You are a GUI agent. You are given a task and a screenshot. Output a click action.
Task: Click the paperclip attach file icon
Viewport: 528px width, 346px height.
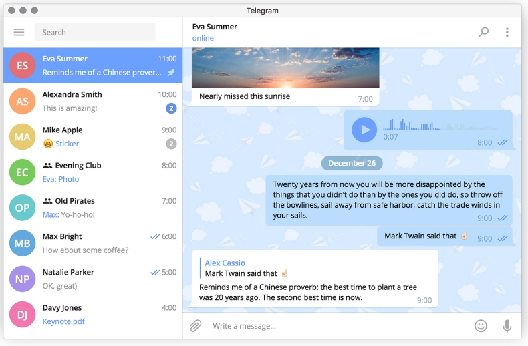click(x=196, y=326)
